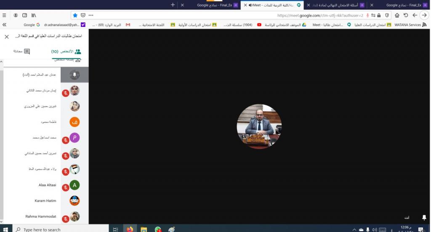The width and height of the screenshot is (431, 232).
Task: Click muted mic icon beside Rahma Hammodat
Action: 66,219
